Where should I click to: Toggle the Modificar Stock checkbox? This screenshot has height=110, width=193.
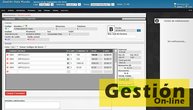click(133, 84)
